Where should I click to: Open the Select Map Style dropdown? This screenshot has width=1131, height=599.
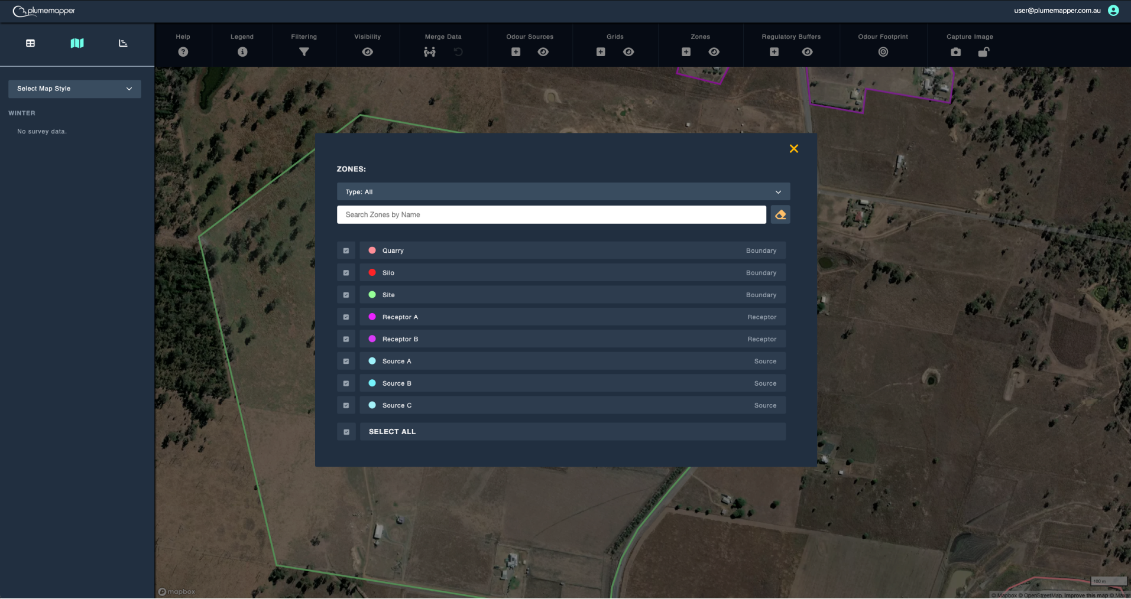coord(74,89)
